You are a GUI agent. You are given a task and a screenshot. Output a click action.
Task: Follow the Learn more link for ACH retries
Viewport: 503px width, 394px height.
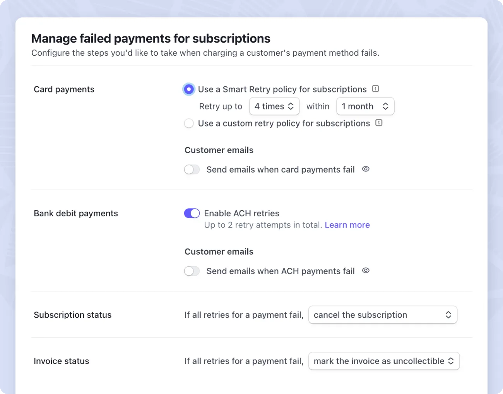347,225
